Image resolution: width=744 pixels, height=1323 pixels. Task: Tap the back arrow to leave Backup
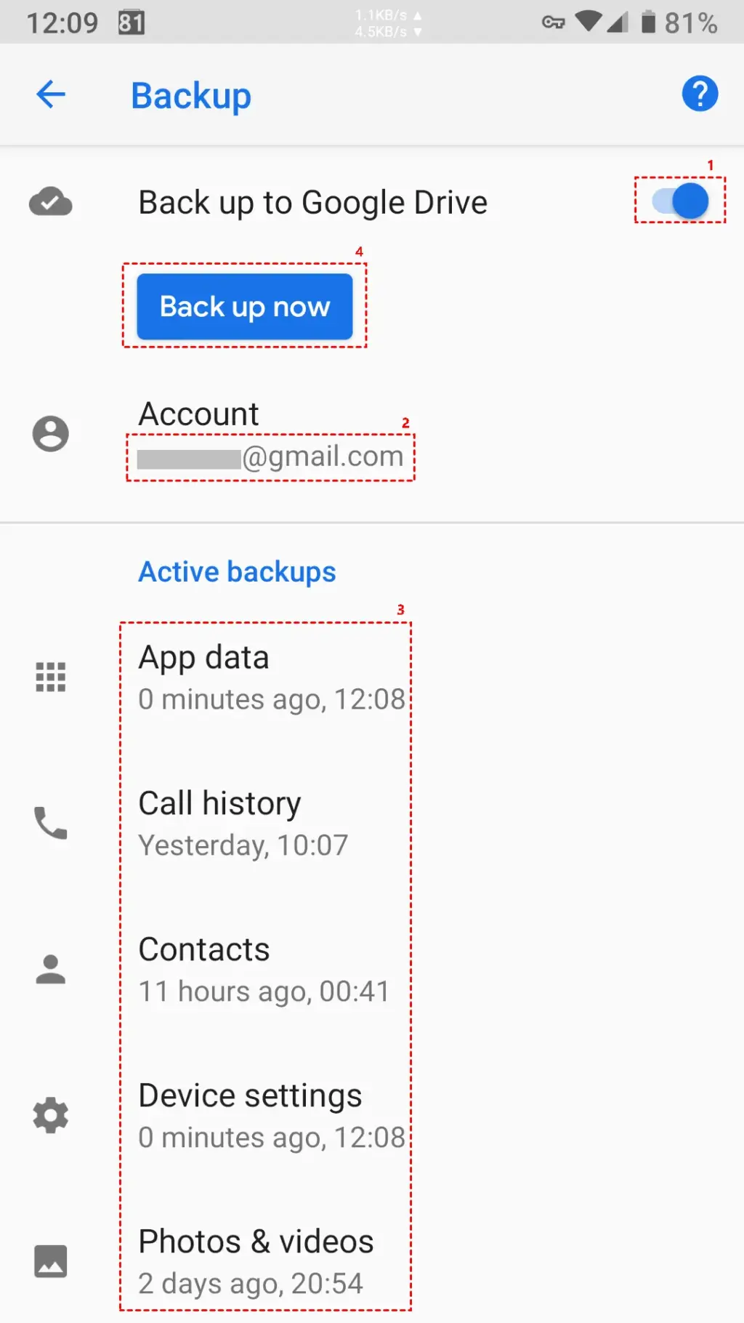pos(50,94)
